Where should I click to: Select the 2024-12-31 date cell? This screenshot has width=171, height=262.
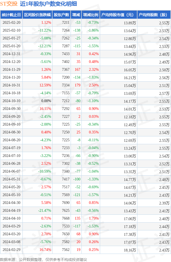tap(11, 54)
